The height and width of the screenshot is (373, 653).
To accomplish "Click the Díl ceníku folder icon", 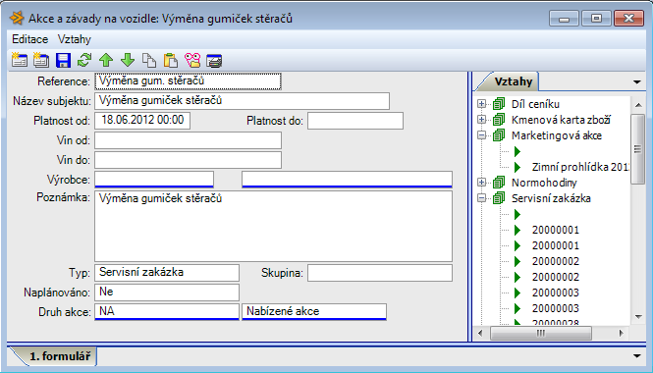I will (499, 104).
